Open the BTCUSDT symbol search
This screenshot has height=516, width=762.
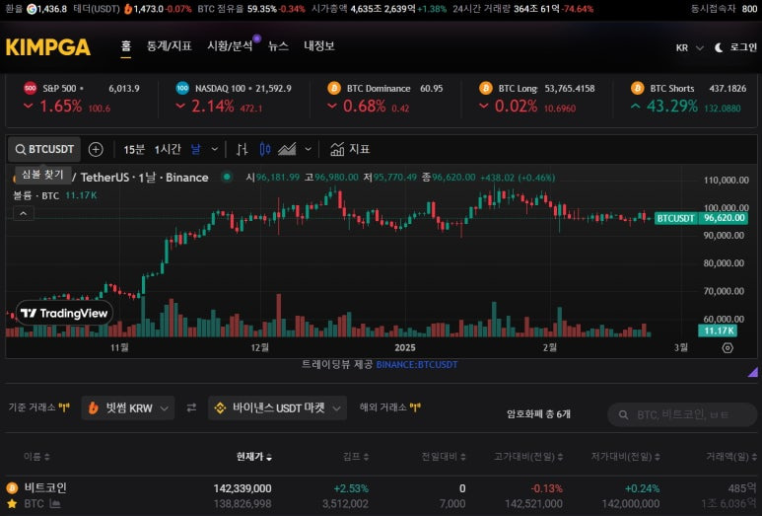coord(44,149)
